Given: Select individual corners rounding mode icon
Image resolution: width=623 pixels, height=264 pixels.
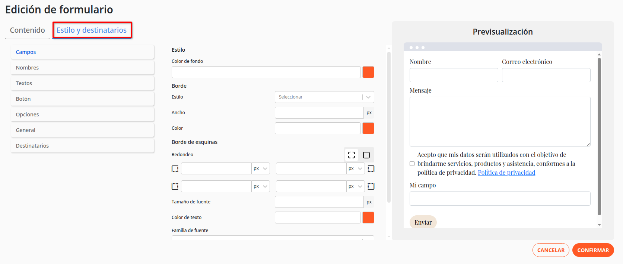Looking at the screenshot, I should pyautogui.click(x=352, y=155).
